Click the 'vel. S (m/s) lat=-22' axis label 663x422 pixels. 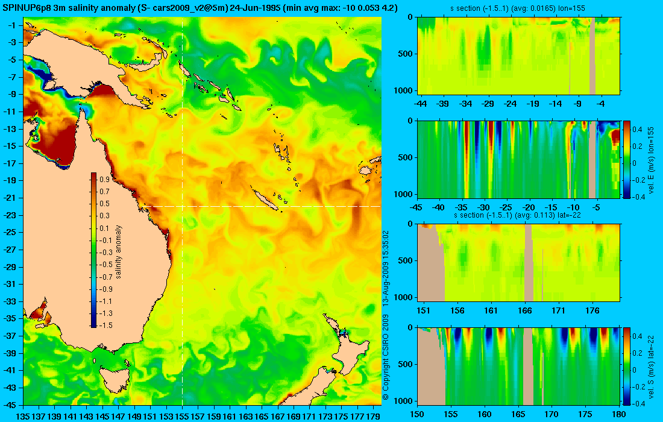pyautogui.click(x=651, y=366)
